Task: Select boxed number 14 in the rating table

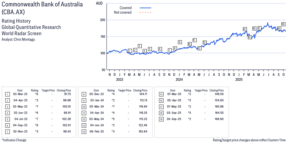Action: (x=83, y=132)
